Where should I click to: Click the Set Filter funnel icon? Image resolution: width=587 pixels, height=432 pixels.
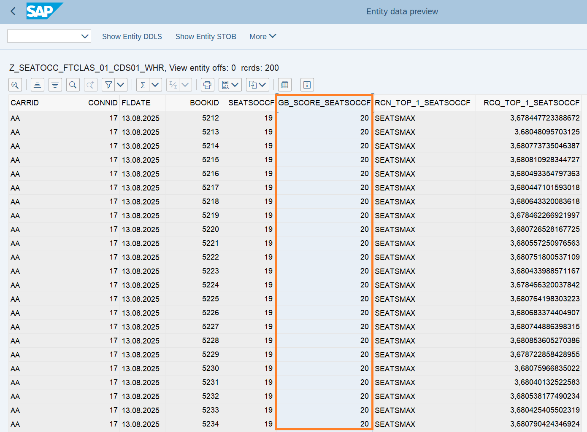(x=108, y=85)
